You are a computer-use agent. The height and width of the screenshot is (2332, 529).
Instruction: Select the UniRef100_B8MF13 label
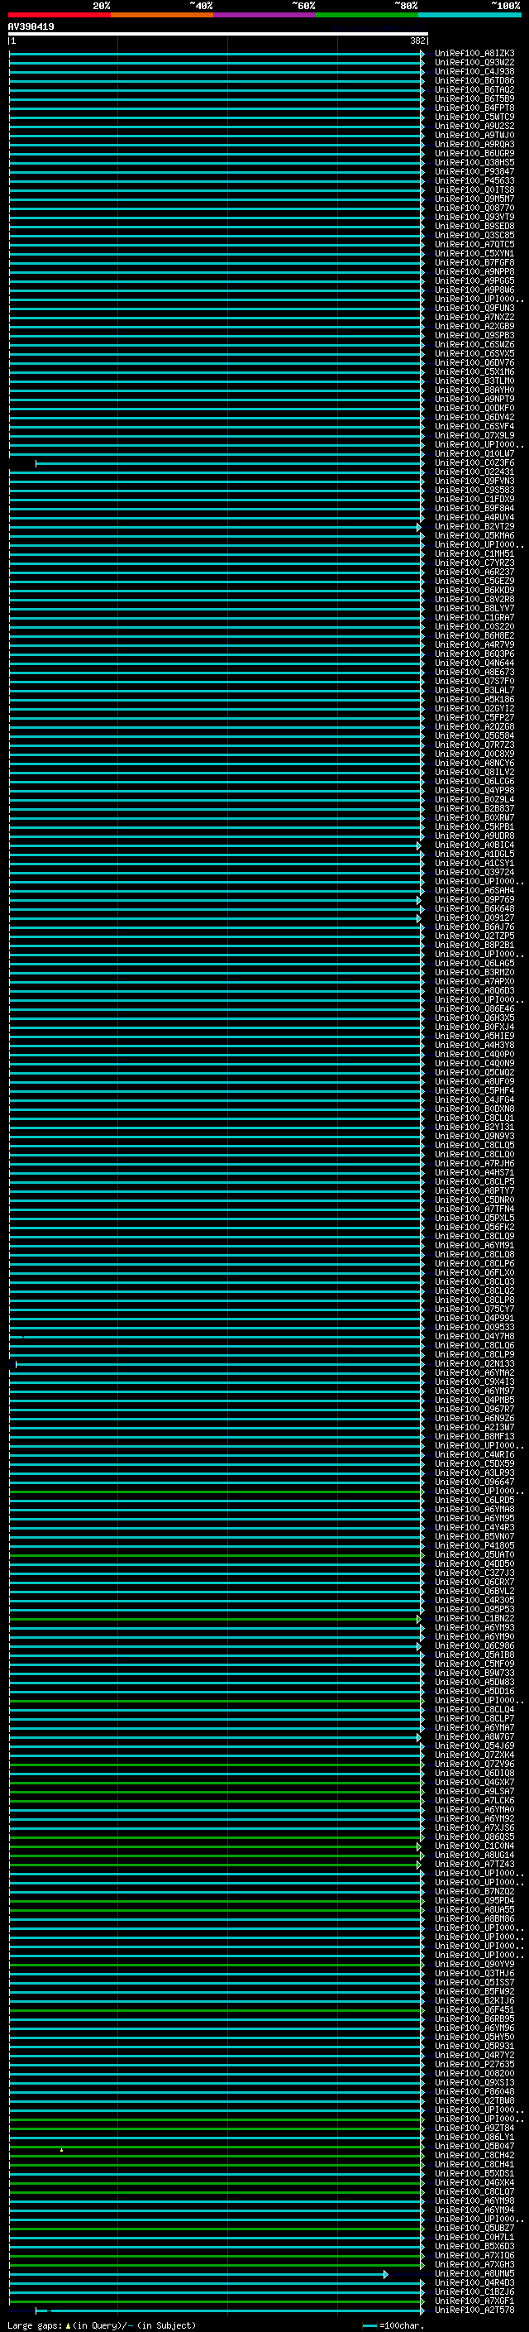click(474, 1436)
